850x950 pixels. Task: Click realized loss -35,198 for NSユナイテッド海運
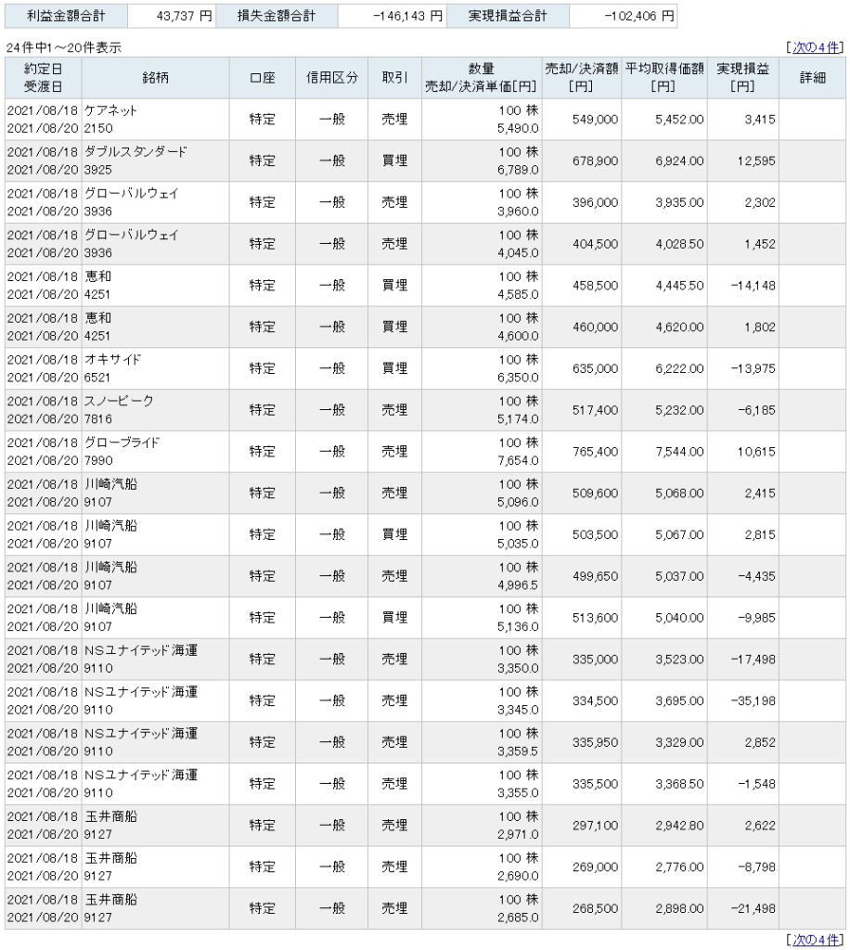[753, 701]
